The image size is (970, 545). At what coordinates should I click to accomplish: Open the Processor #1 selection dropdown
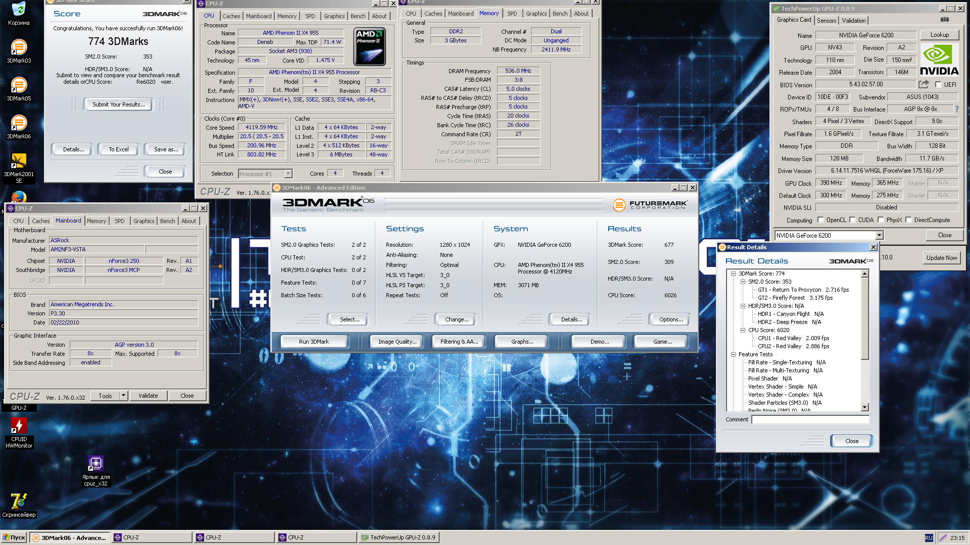pos(288,174)
